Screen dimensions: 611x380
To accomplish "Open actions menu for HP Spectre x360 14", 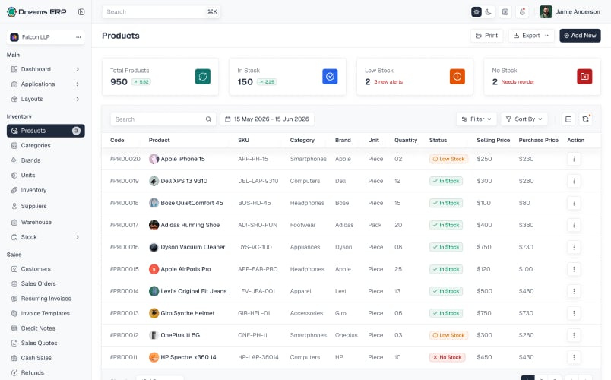I will [574, 357].
